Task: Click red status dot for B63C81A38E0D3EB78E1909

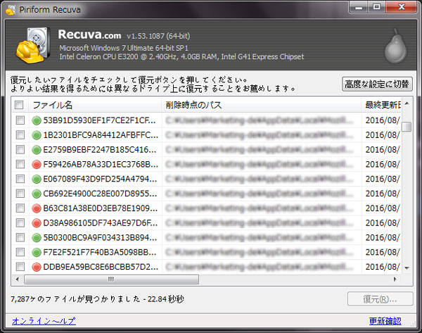Action: pos(37,208)
